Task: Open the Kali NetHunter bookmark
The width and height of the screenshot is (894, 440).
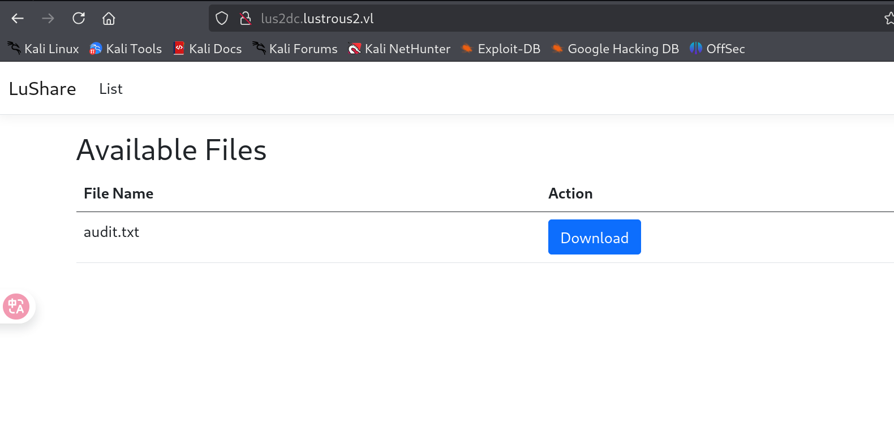Action: pos(399,49)
